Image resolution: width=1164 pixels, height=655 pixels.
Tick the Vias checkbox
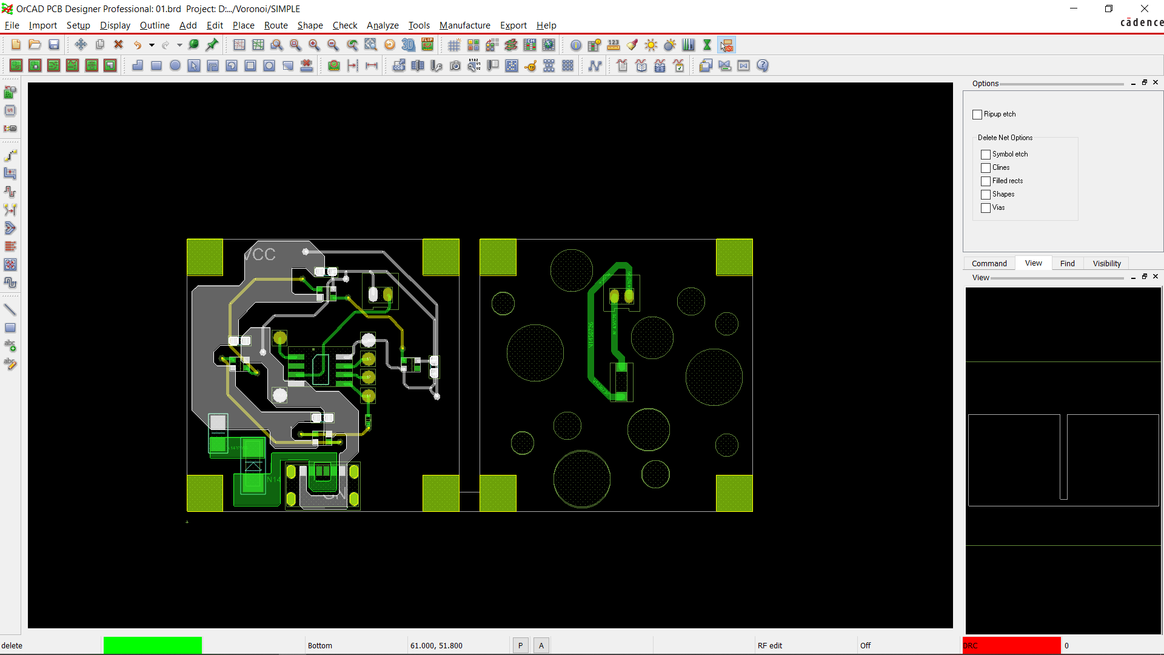point(986,208)
